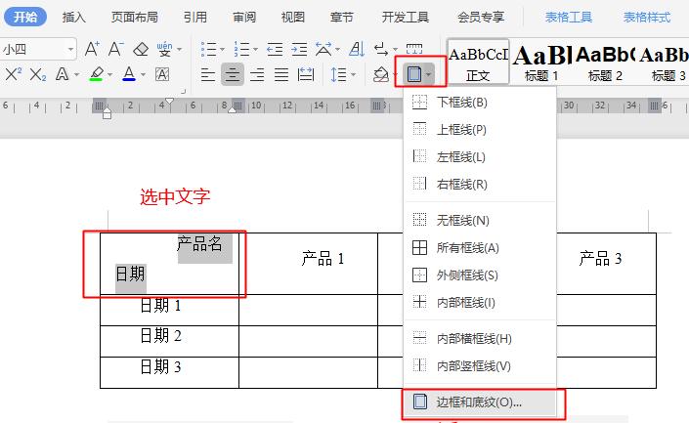Apply blue font color

coord(129,74)
